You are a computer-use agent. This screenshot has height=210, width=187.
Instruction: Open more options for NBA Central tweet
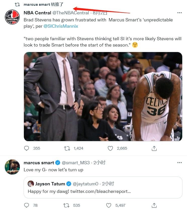(x=179, y=13)
